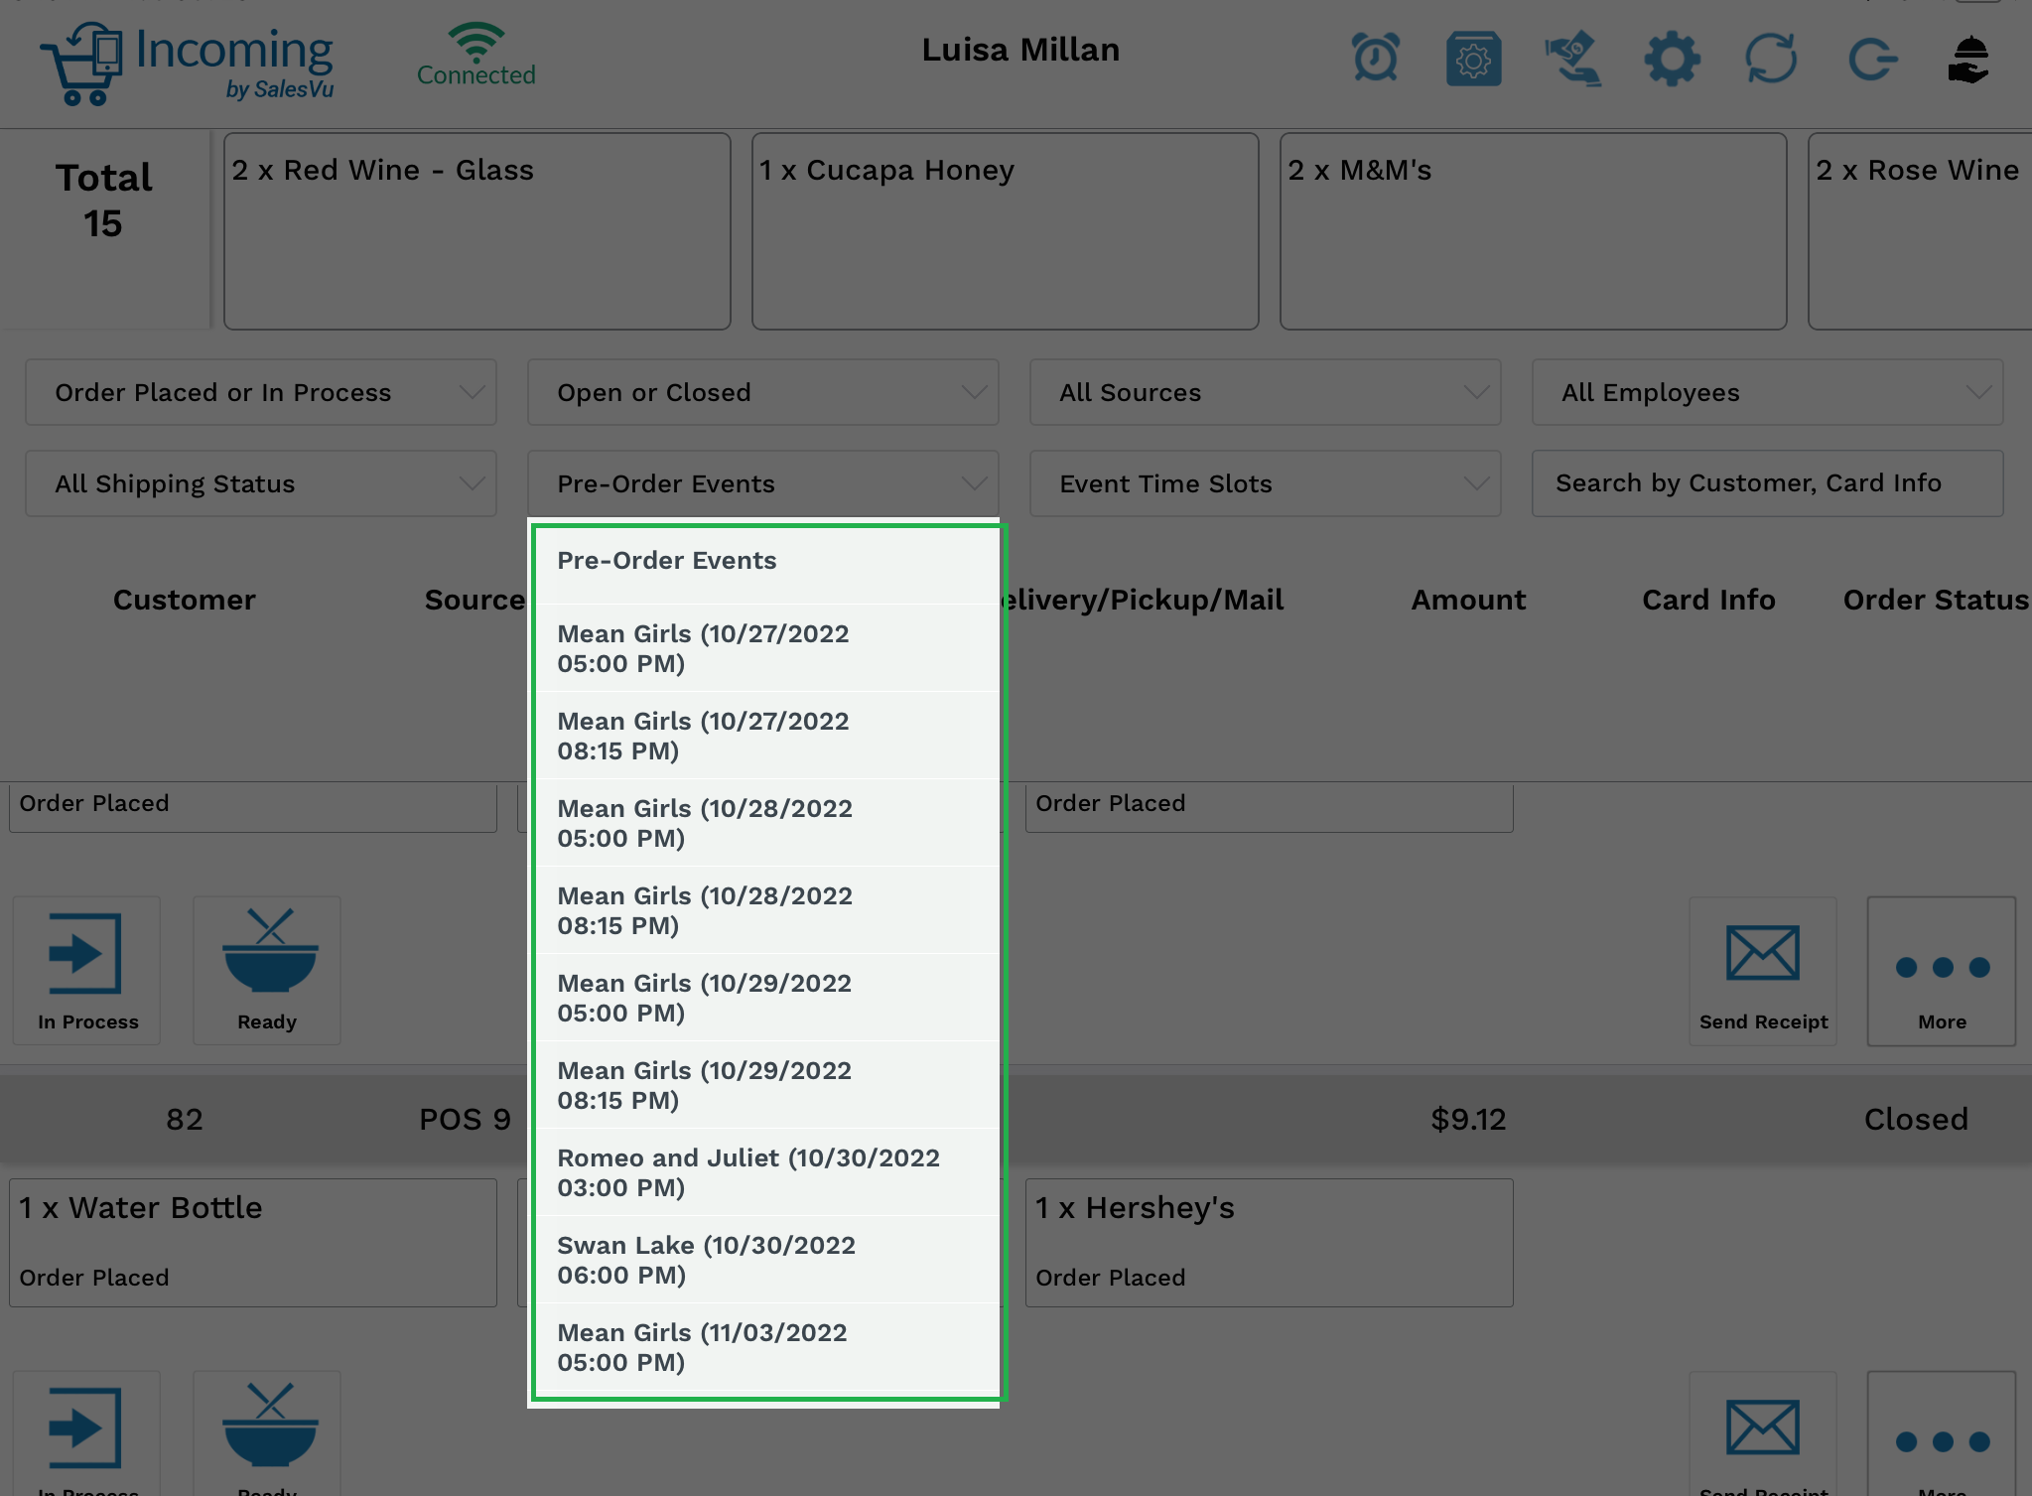Click the logout arrow icon
The width and height of the screenshot is (2032, 1496).
1872,59
